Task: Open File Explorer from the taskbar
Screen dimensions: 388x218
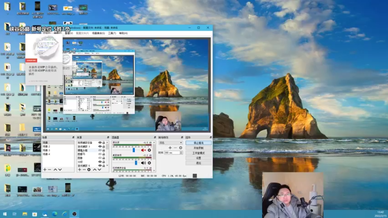Action: point(25,214)
